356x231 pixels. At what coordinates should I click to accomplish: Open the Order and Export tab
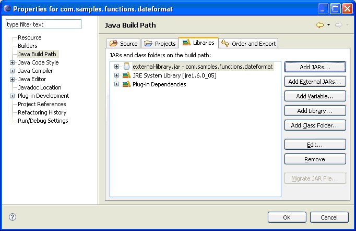[x=248, y=44]
